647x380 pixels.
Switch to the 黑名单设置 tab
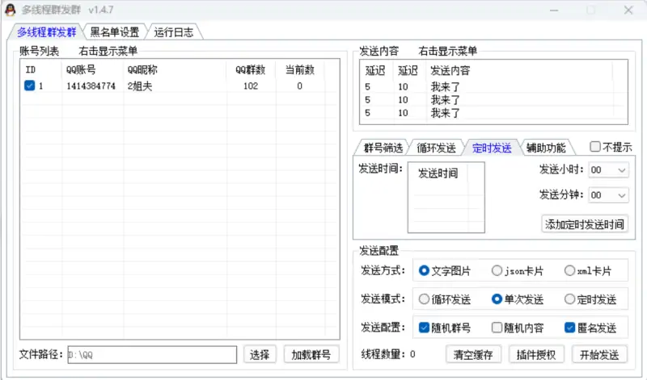pos(114,32)
